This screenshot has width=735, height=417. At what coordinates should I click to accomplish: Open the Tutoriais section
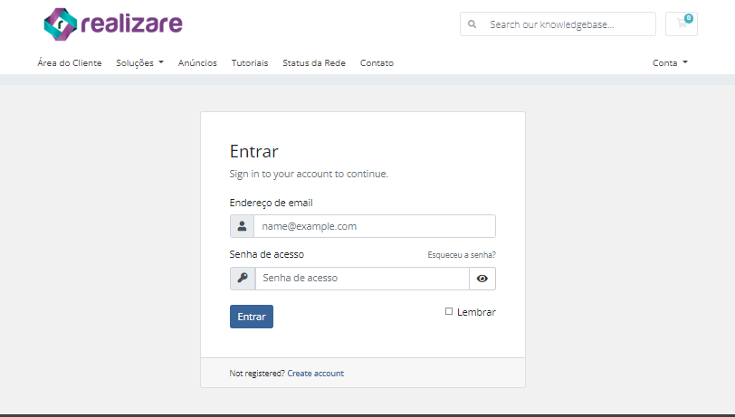tap(250, 62)
